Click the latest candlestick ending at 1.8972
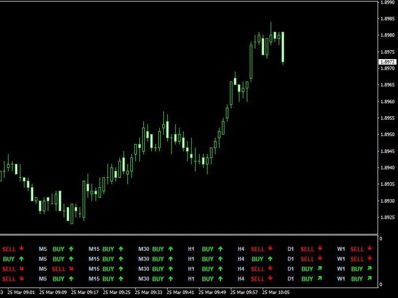The image size is (398, 298). pos(283,47)
